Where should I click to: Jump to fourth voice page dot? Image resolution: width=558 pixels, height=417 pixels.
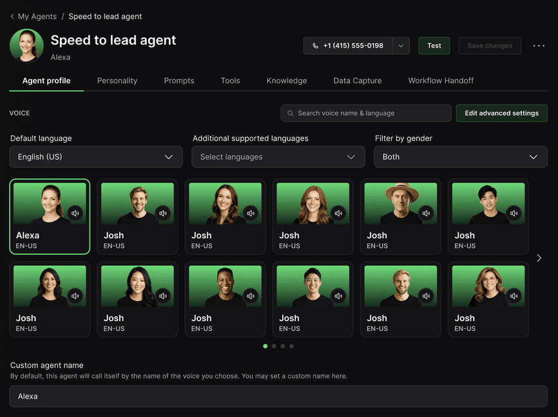291,346
